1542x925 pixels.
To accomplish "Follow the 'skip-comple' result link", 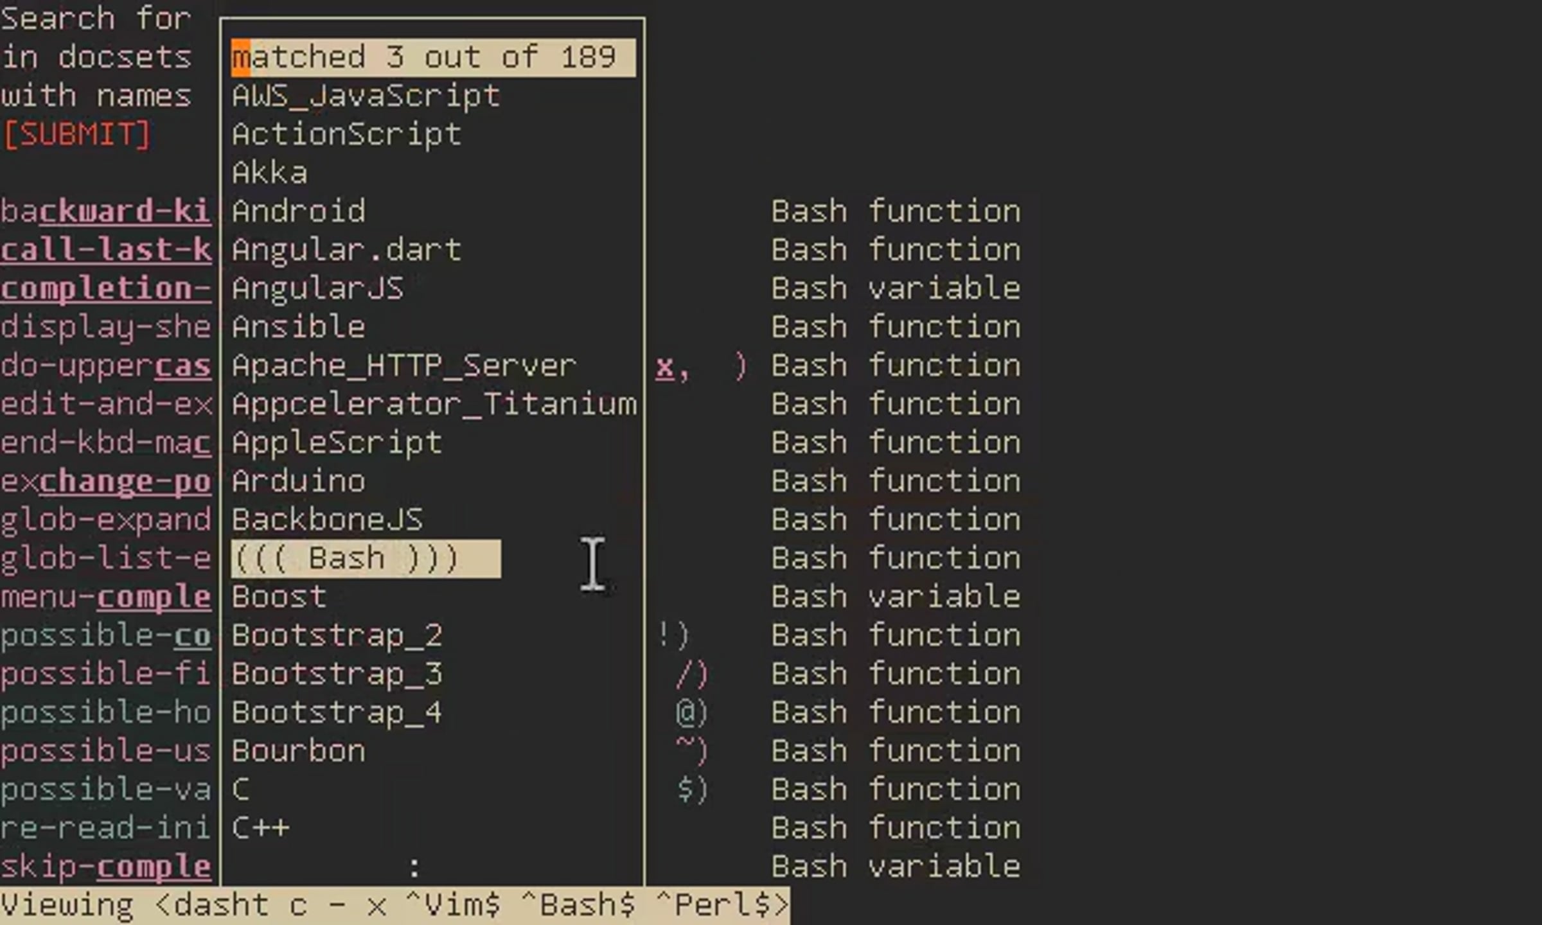I will 106,867.
